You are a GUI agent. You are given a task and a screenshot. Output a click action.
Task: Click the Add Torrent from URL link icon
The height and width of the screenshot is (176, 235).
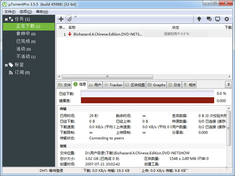pos(70,19)
